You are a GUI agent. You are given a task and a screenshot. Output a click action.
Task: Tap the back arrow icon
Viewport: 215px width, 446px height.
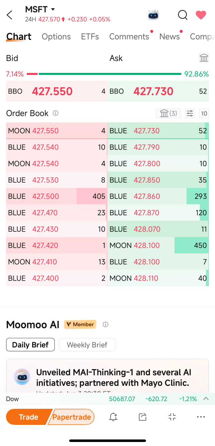tap(9, 15)
